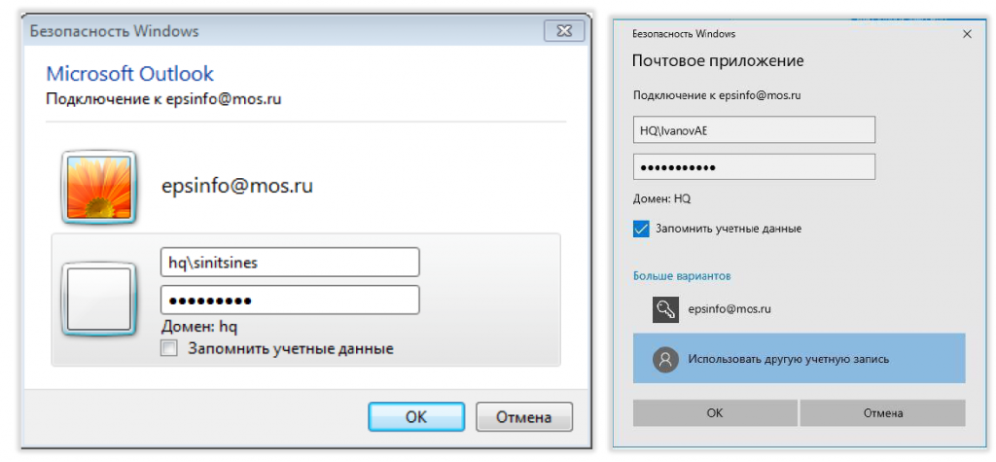Click the key icon beside epsinfo@mos.ru

click(x=665, y=308)
